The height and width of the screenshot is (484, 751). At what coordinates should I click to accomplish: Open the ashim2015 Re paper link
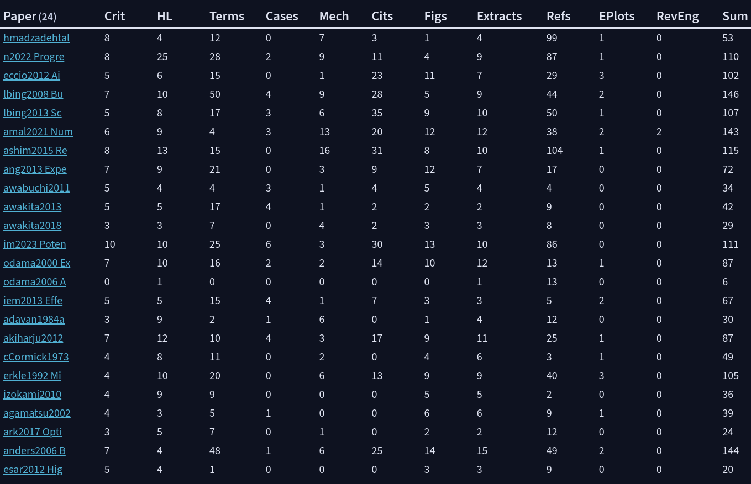(35, 151)
